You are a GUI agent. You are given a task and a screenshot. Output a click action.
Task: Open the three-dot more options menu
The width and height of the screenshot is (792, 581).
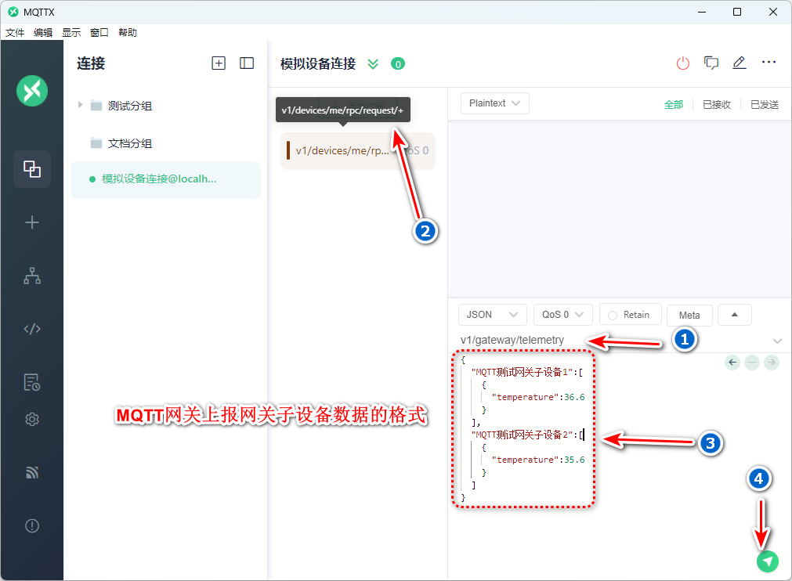coord(768,63)
